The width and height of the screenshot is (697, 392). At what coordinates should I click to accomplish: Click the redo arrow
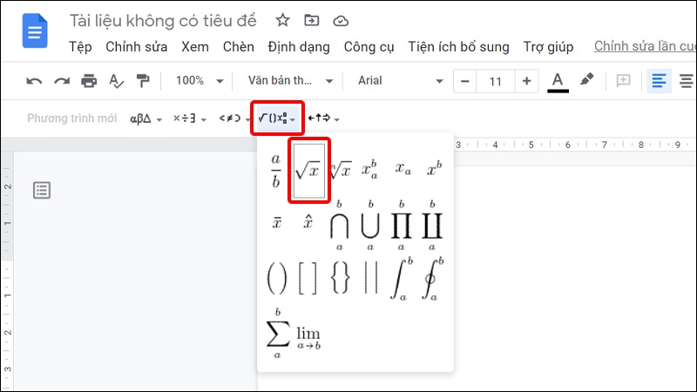62,81
